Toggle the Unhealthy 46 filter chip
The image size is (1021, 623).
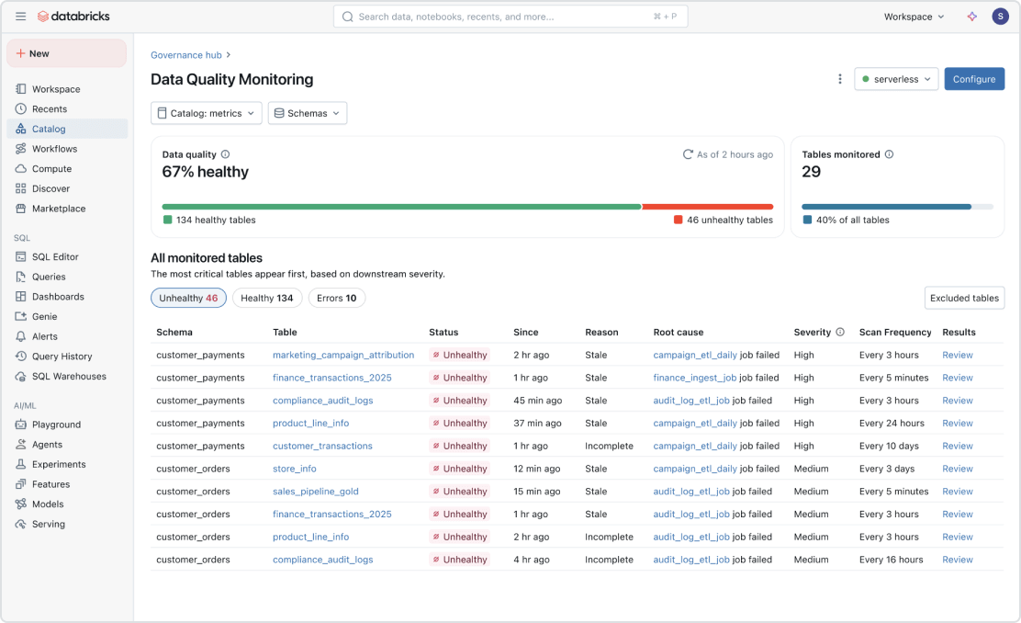[x=188, y=298]
